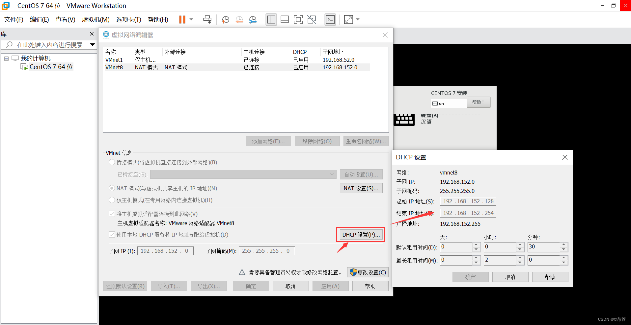Edit the 起始 IP 地址 field

tap(468, 201)
